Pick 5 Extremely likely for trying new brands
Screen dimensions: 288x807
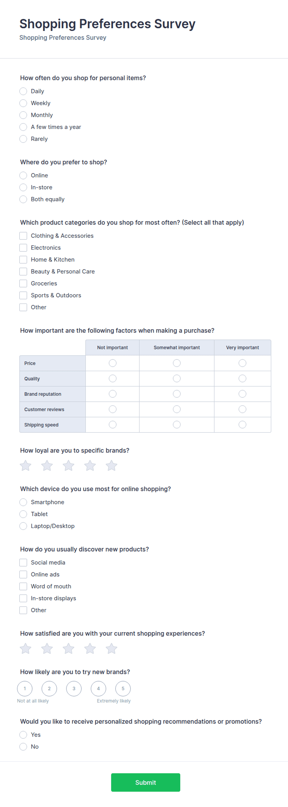point(123,689)
